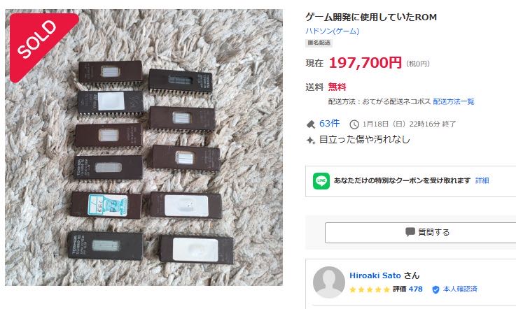
Task: Click the seller's gray avatar icon
Action: click(329, 282)
